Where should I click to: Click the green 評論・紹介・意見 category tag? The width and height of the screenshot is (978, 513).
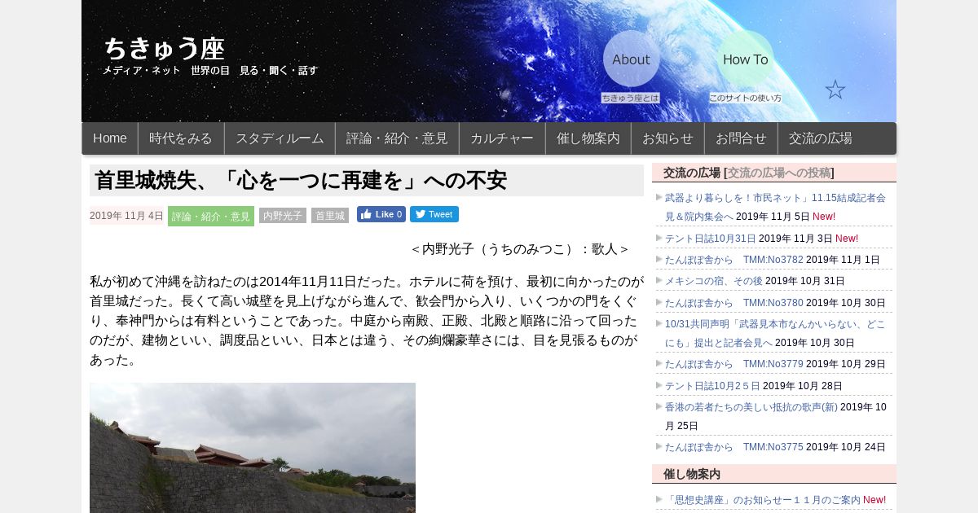click(211, 216)
